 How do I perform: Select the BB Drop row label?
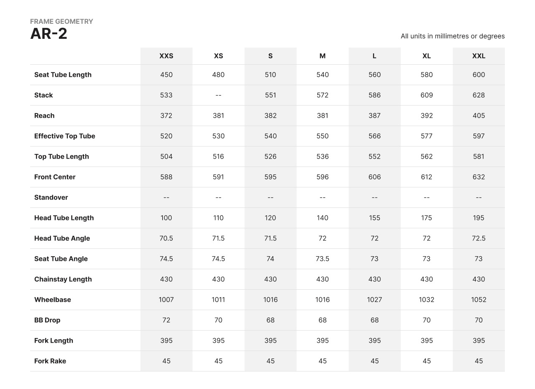(47, 320)
